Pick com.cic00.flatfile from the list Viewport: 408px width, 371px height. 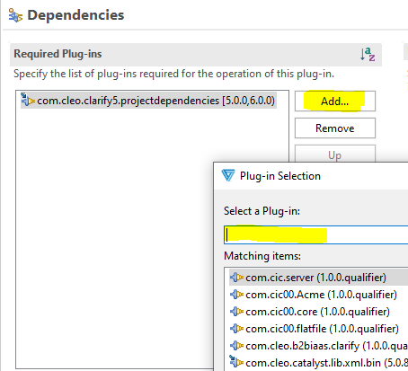319,329
